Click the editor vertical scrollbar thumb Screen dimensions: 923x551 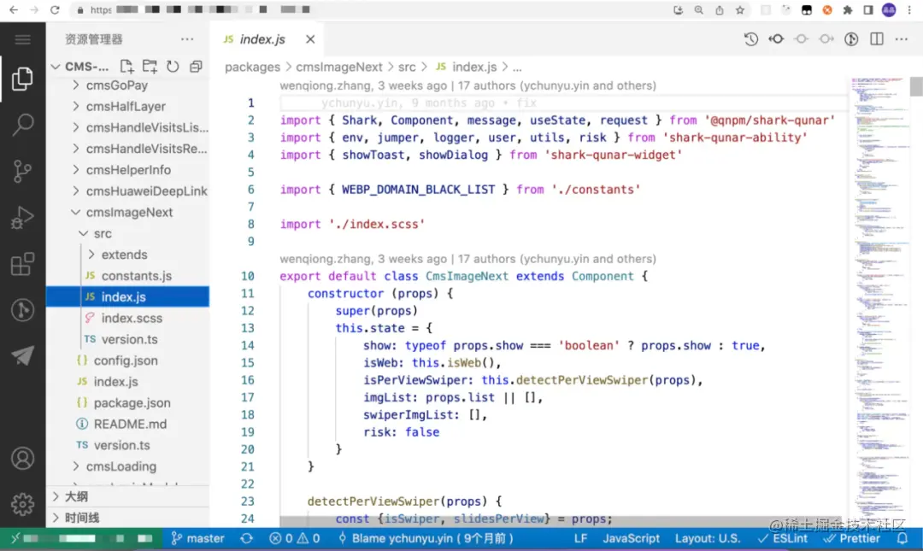pyautogui.click(x=916, y=86)
